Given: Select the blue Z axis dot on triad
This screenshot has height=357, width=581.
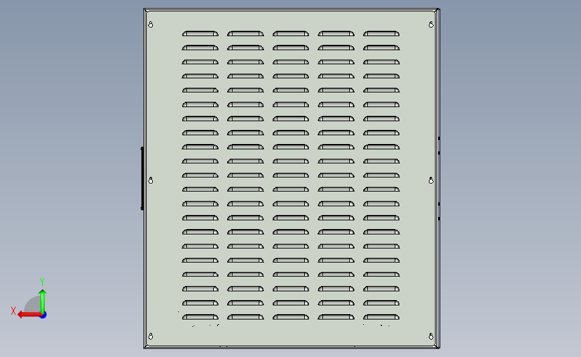Looking at the screenshot, I should click(44, 315).
